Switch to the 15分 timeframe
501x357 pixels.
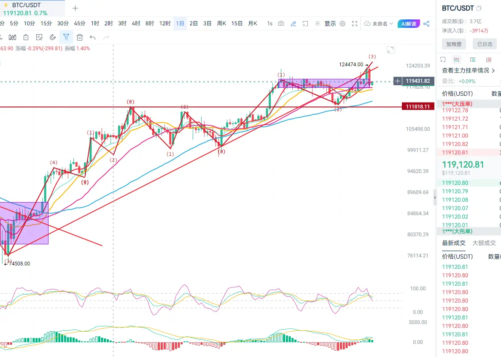tap(46, 23)
